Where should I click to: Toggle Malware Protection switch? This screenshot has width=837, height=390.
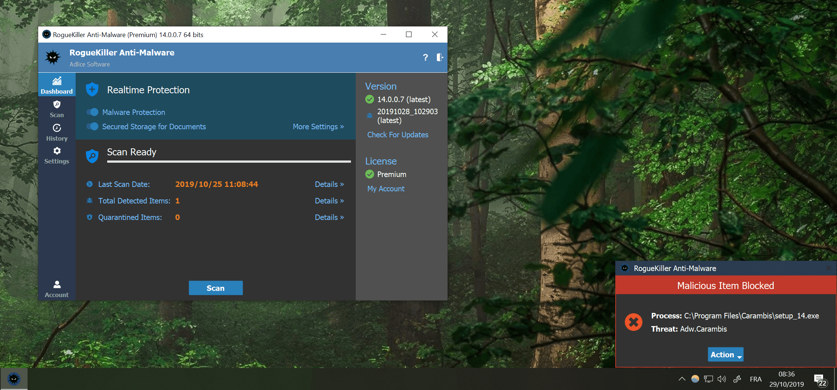(x=92, y=112)
